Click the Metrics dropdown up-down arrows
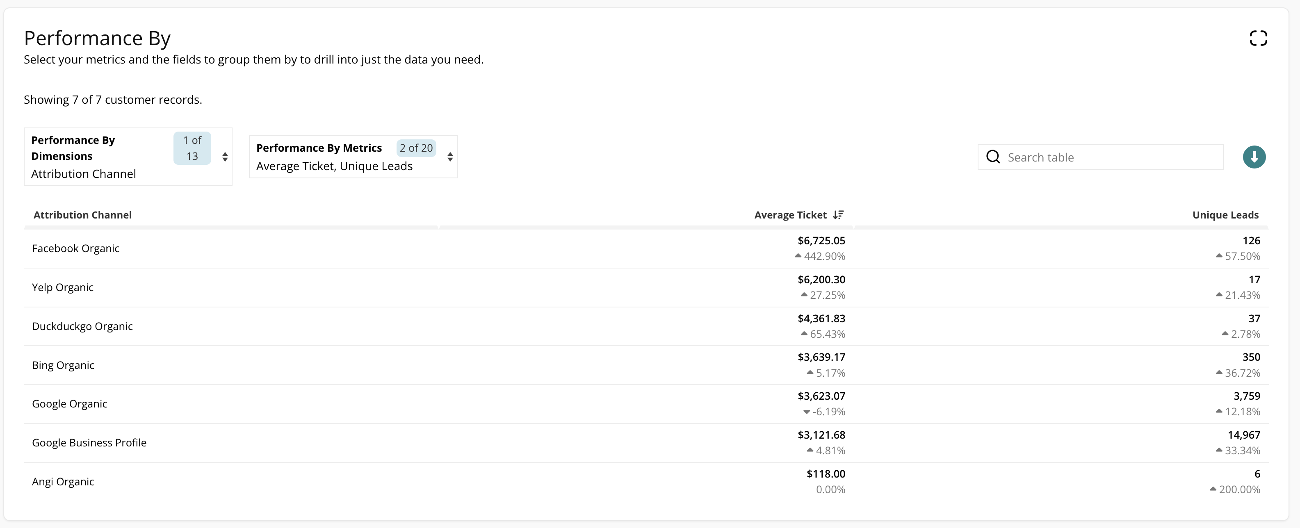The image size is (1300, 528). pos(449,157)
